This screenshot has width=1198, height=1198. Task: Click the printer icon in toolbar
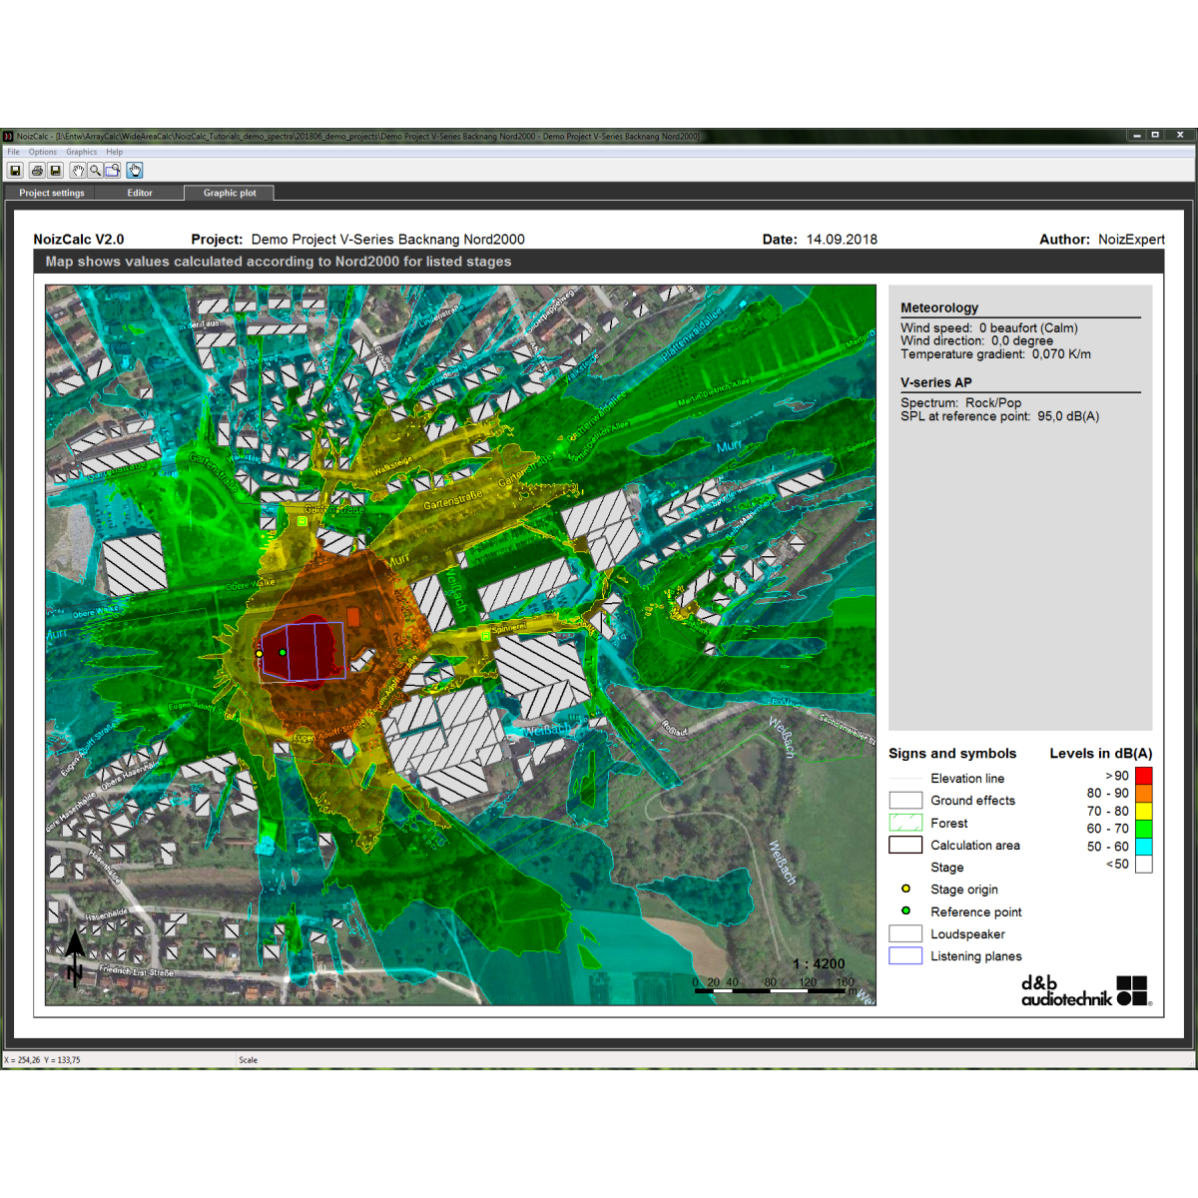click(37, 171)
